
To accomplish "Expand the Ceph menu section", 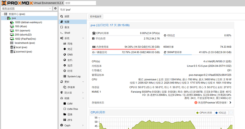I will (83, 125).
